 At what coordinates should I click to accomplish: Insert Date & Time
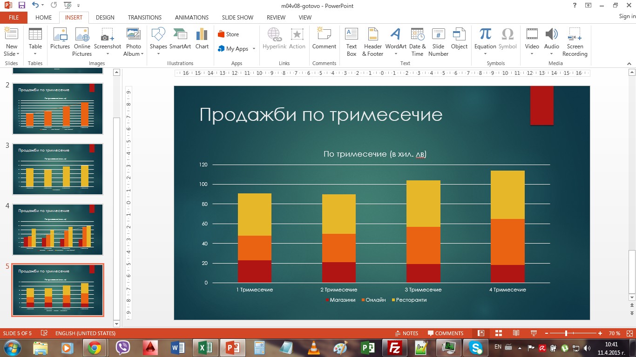[417, 42]
